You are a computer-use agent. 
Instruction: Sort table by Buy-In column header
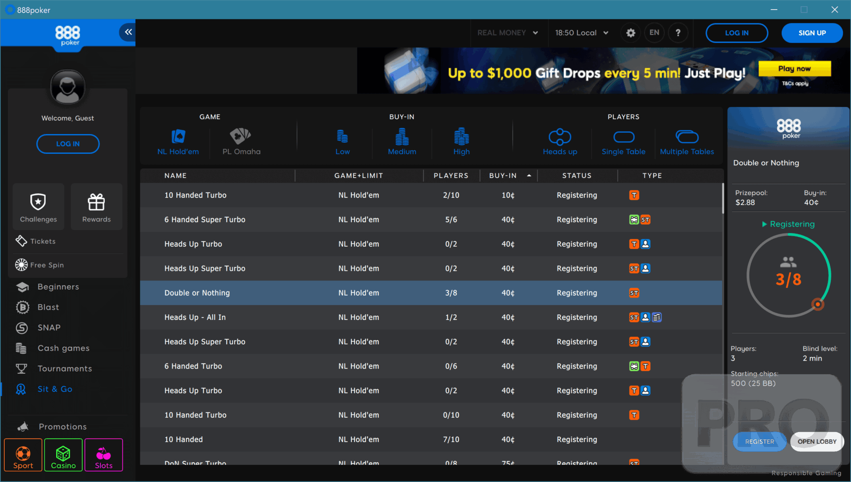tap(503, 176)
